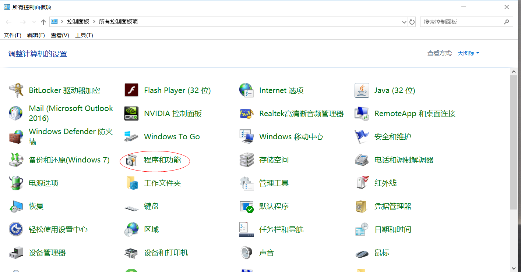Open the Flash Player (32 位) icon
Viewport: 521px width, 272px height.
(x=131, y=90)
